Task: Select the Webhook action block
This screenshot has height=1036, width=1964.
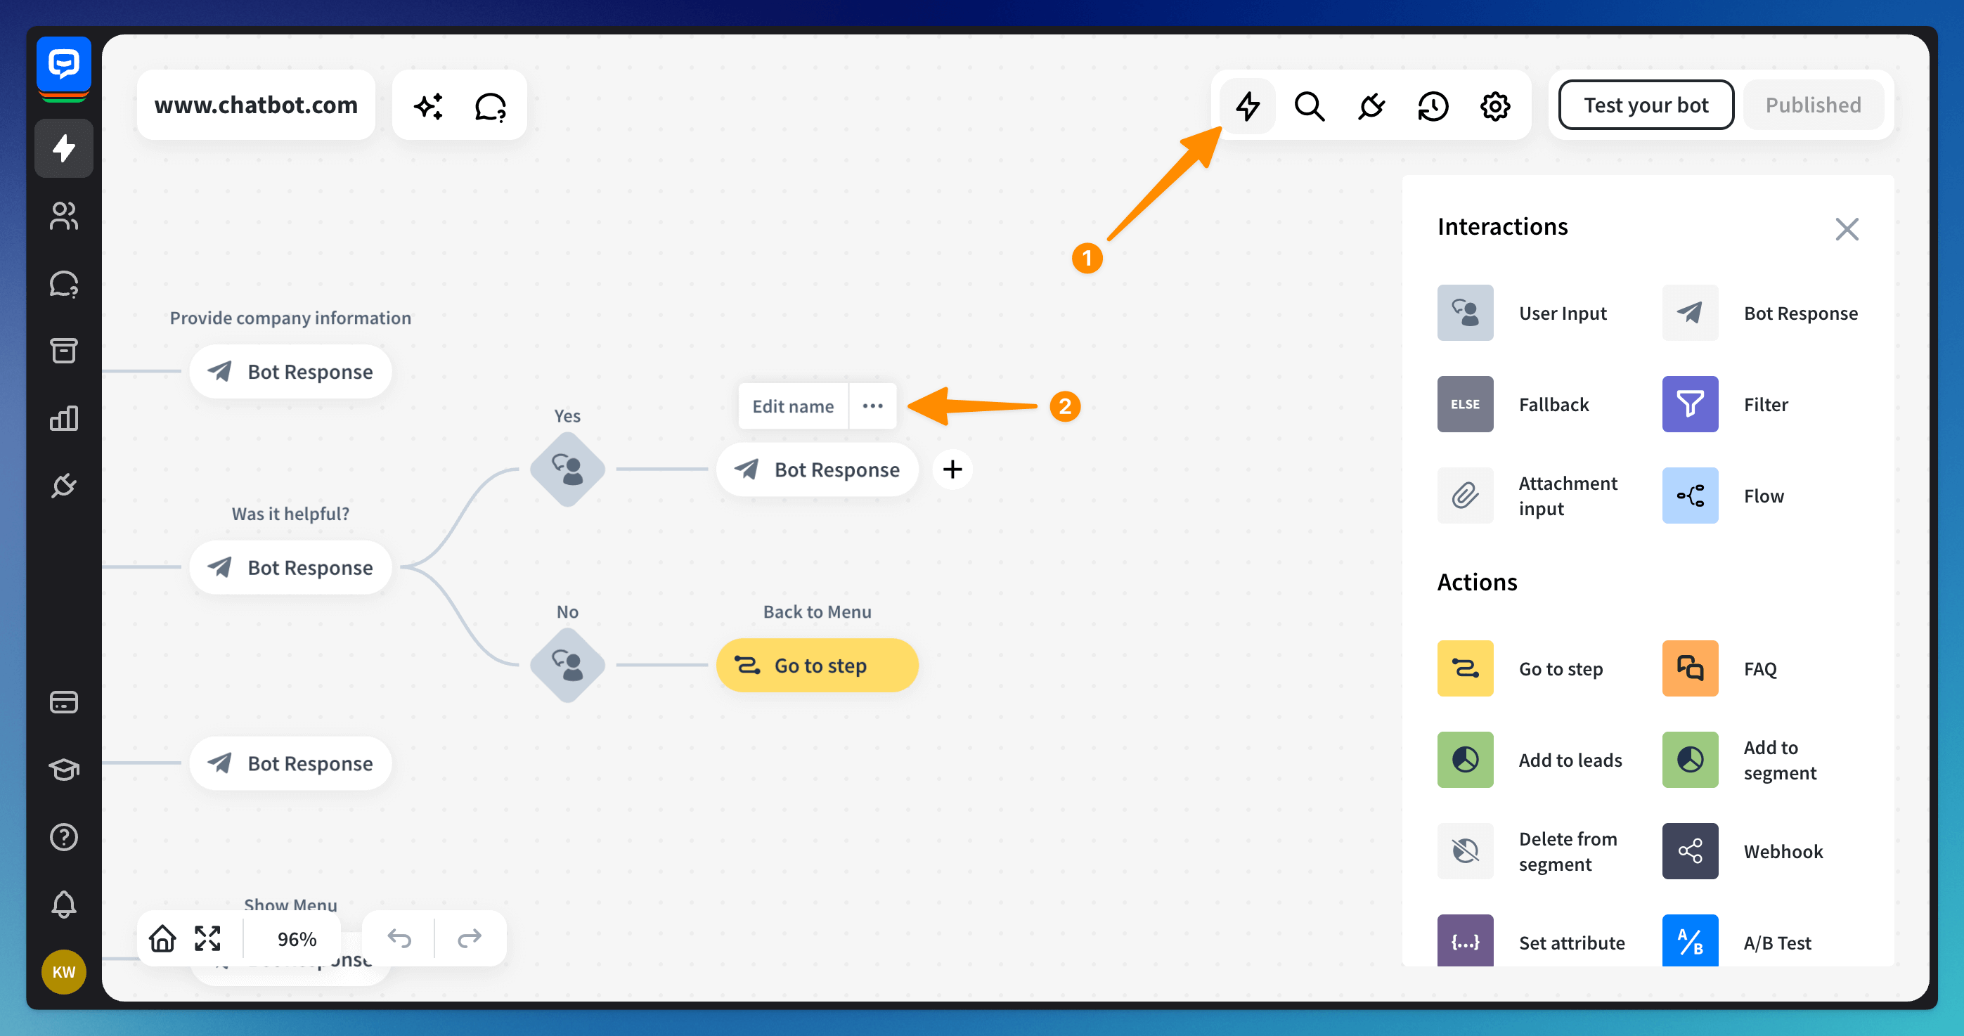Action: click(1690, 850)
